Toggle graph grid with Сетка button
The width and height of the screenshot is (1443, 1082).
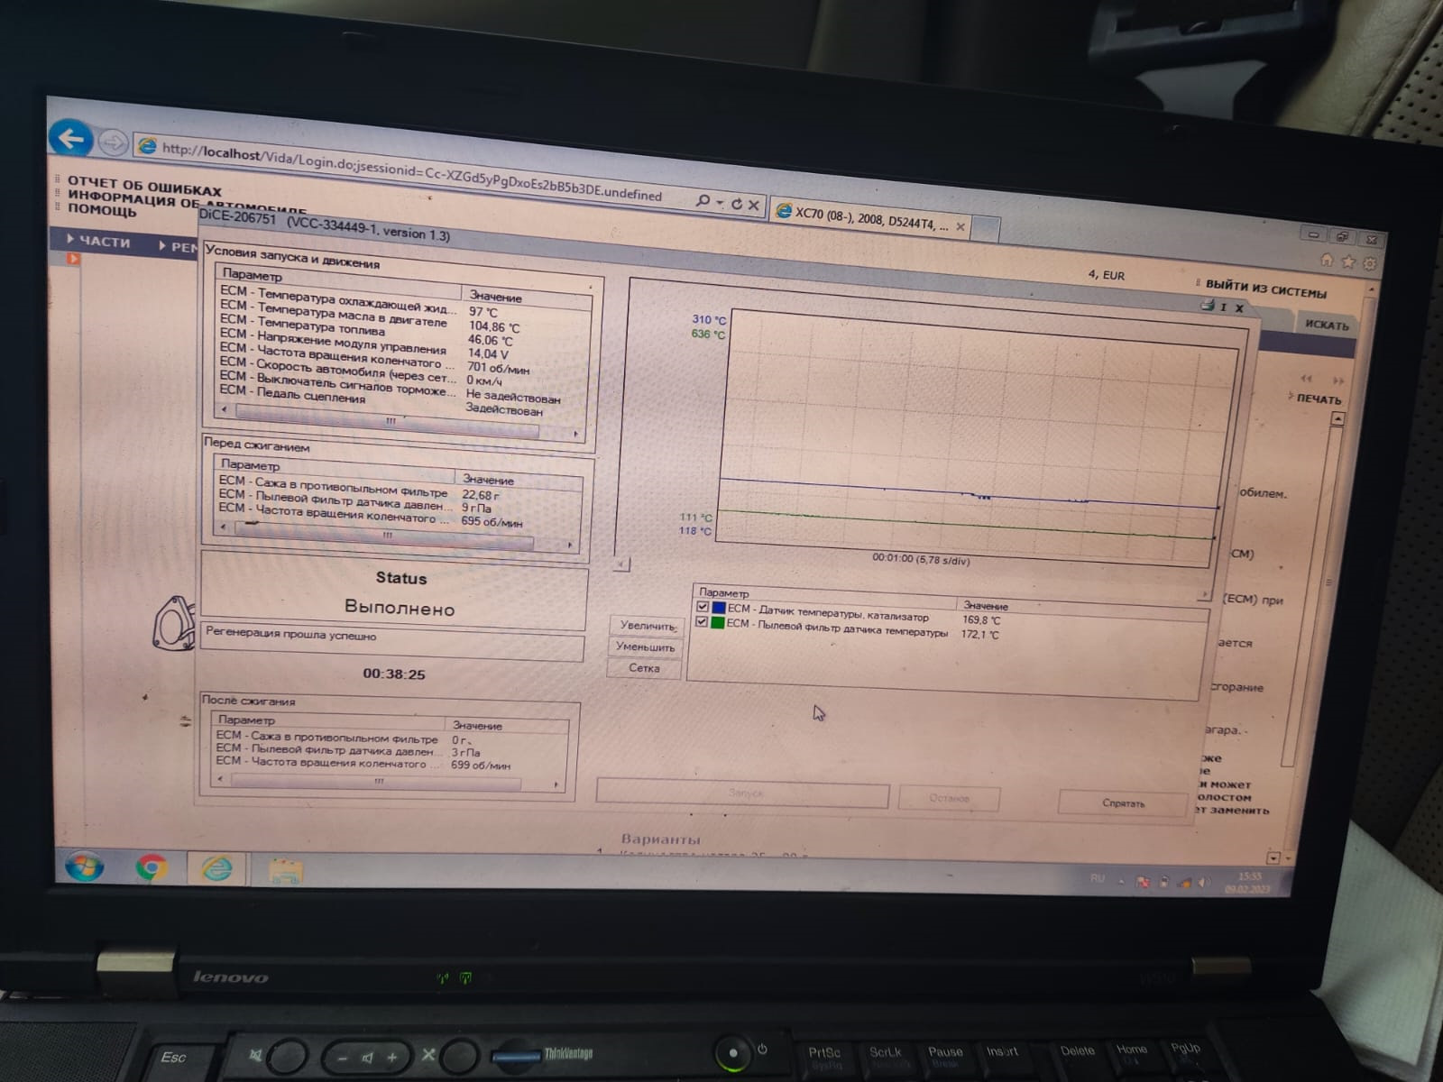[x=644, y=668]
